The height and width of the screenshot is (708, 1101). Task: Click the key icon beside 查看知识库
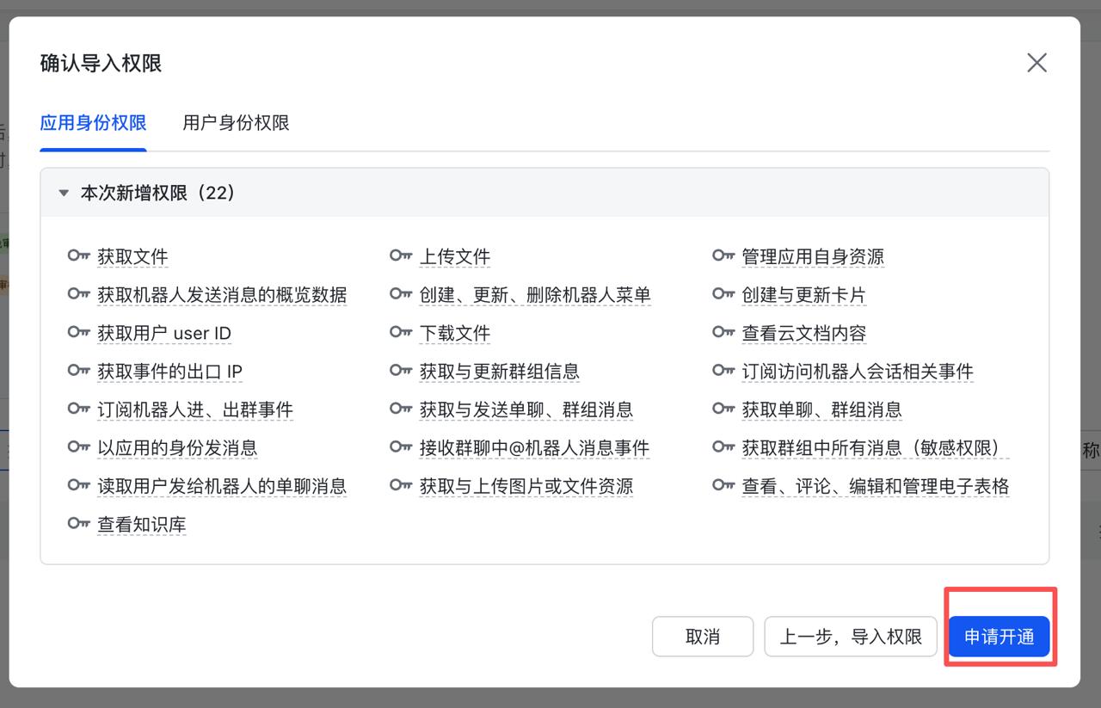tap(79, 524)
